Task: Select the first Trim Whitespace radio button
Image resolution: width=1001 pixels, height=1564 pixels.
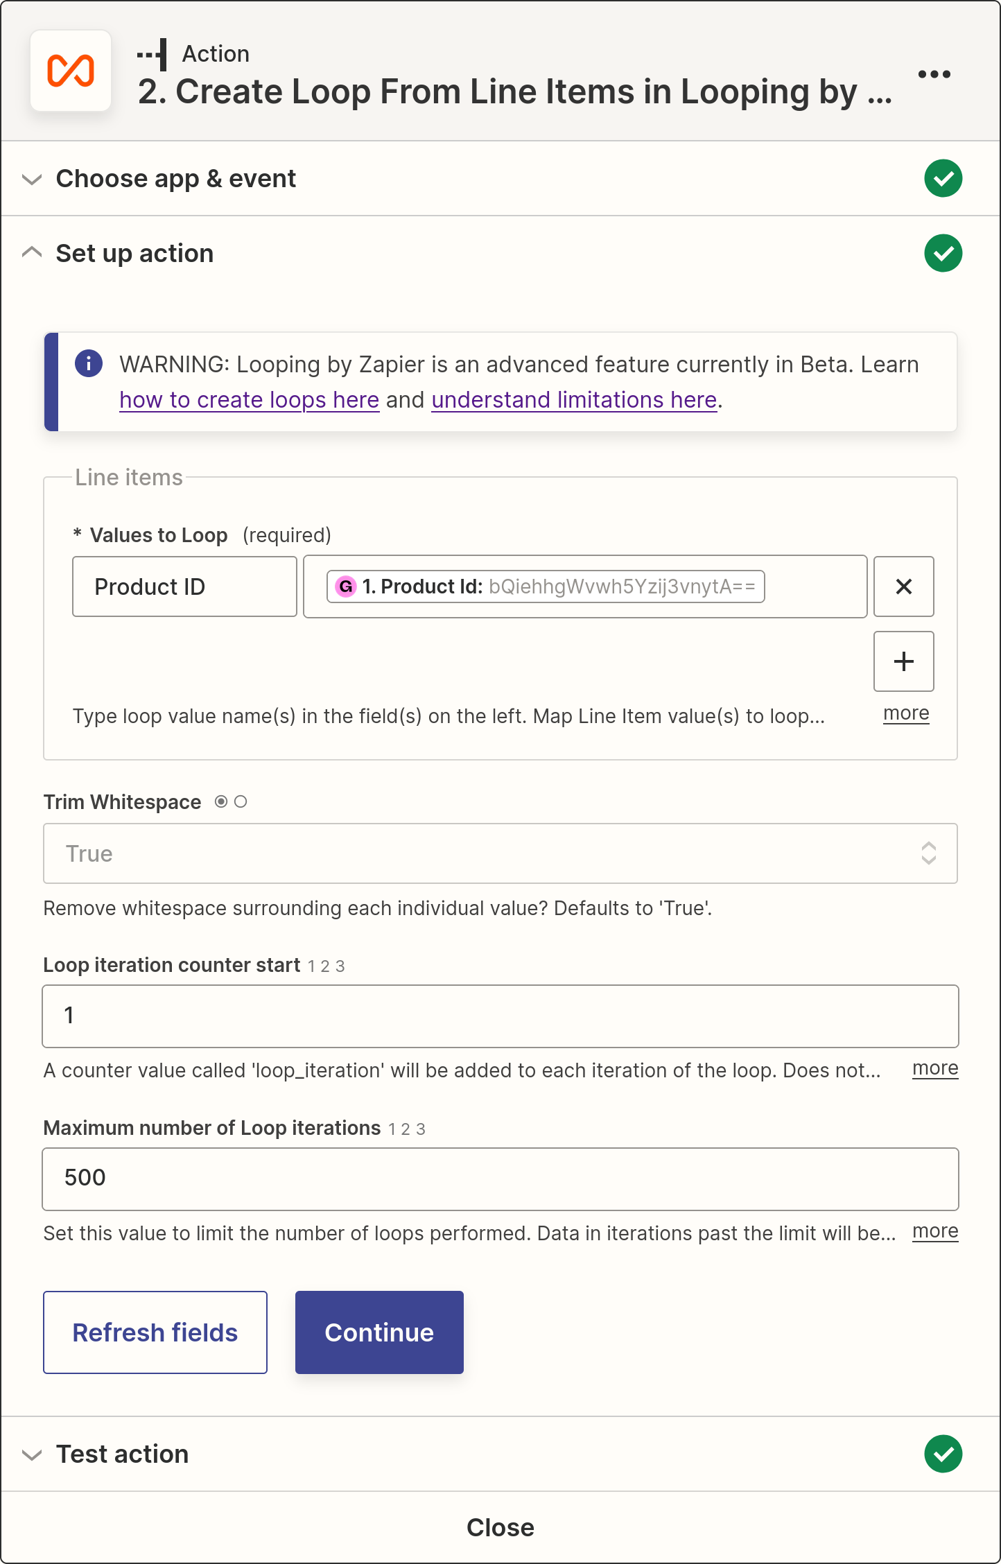Action: (221, 802)
